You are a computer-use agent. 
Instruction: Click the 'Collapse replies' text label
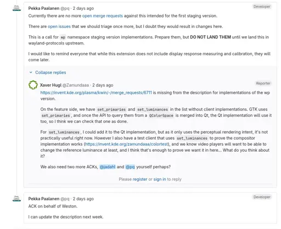[x=50, y=72]
